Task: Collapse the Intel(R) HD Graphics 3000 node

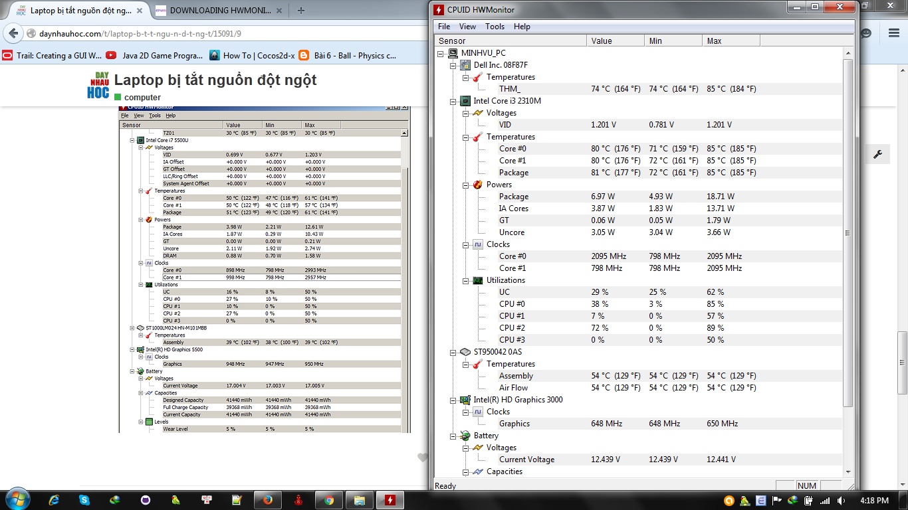Action: (x=453, y=400)
